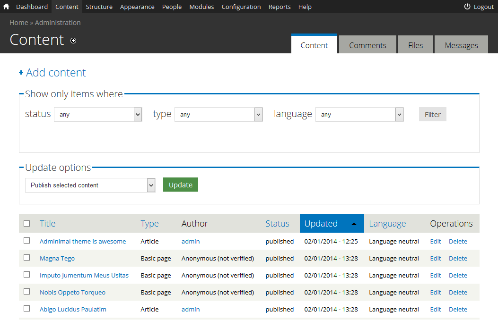Open the Configuration menu item
Viewport: 498px width, 320px height.
tap(241, 7)
